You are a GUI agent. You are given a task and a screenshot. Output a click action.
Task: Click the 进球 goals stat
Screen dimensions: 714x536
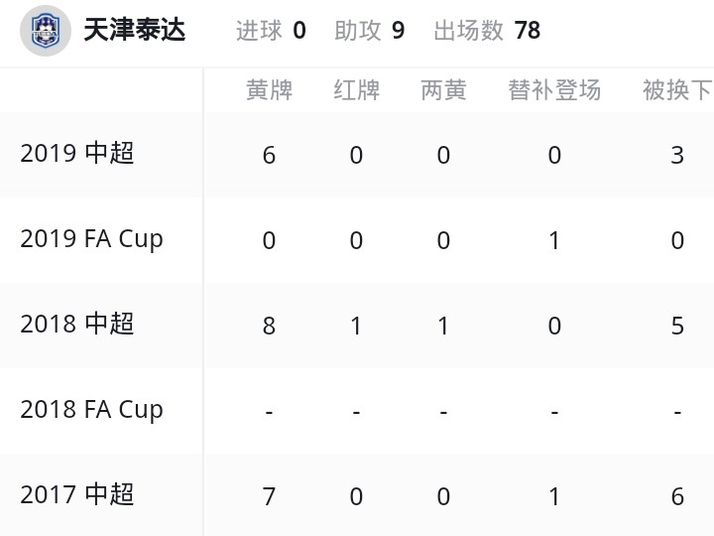click(271, 31)
